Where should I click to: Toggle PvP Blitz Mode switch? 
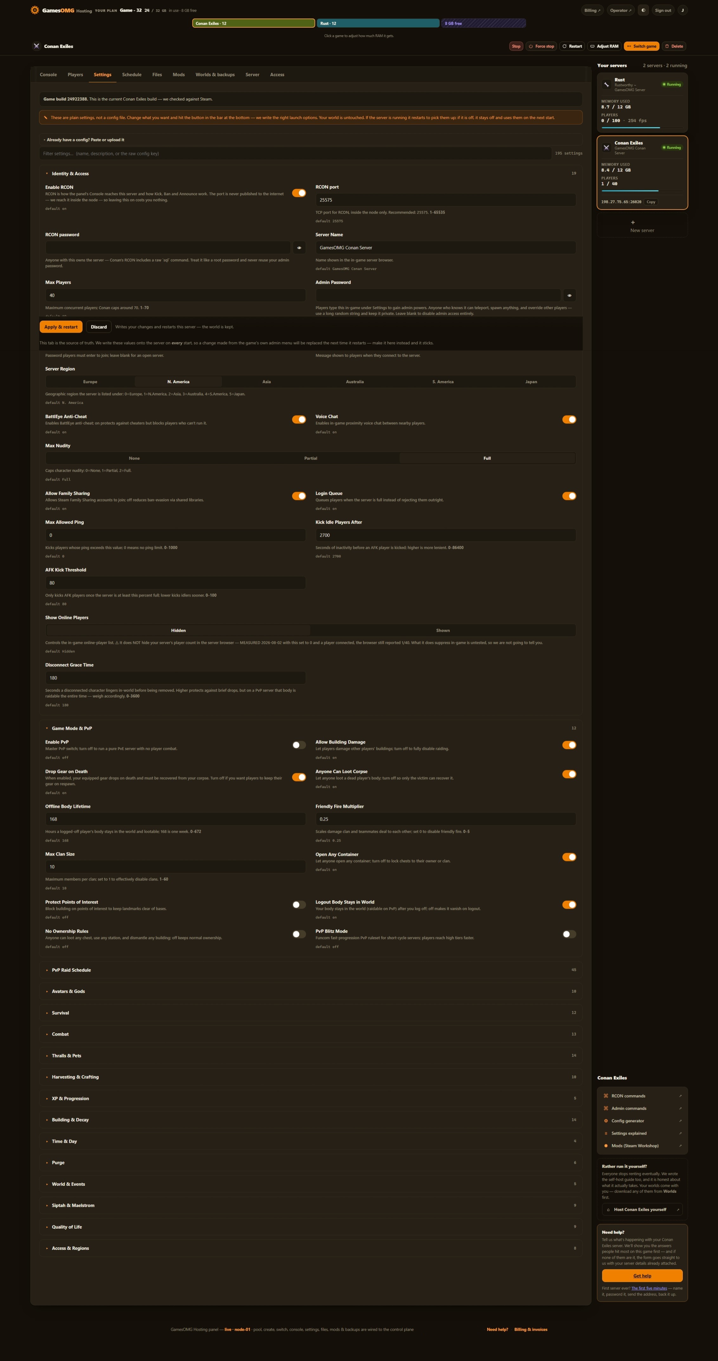569,934
